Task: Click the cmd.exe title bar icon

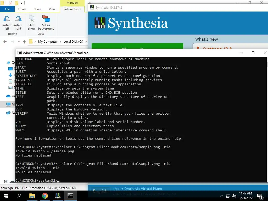Action: pos(20,53)
